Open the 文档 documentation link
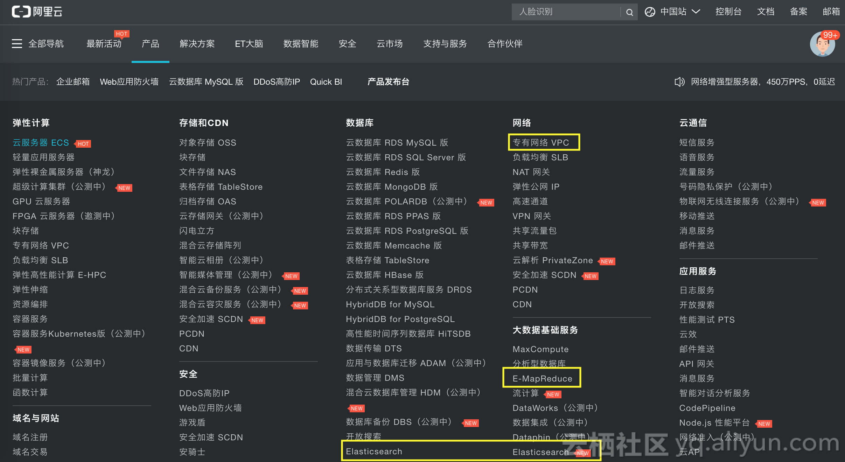Image resolution: width=845 pixels, height=462 pixels. coord(766,12)
